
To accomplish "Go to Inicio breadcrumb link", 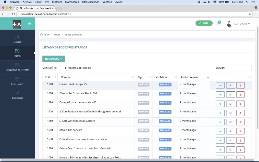I will pos(46,35).
